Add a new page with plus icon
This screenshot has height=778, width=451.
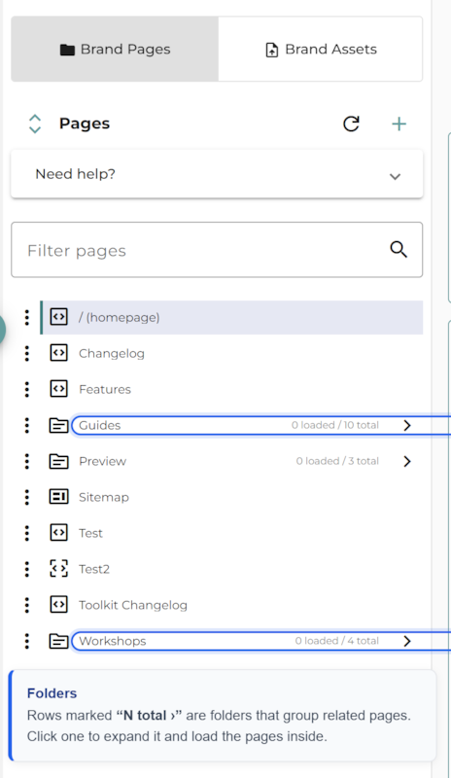[x=399, y=124]
